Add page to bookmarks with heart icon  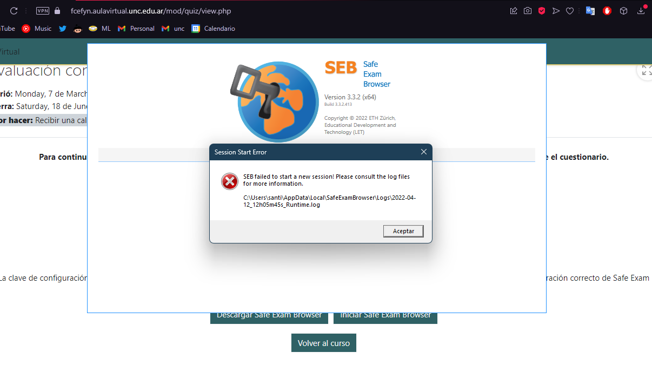click(570, 11)
